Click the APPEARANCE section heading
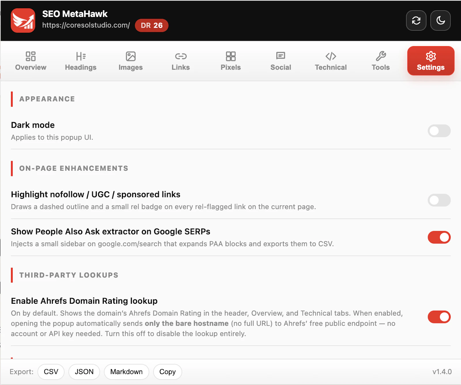The image size is (461, 385). [x=47, y=99]
